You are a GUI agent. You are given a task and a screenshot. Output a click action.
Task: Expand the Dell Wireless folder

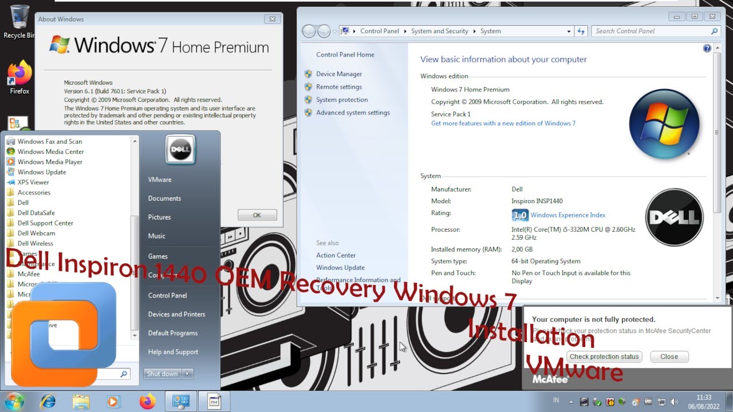tap(35, 244)
